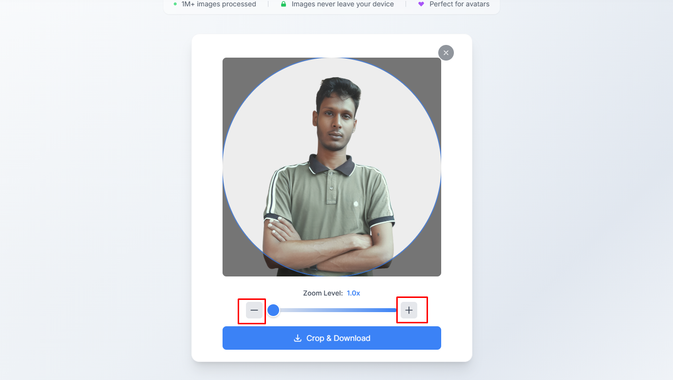Dismiss the crop dialog via the close button
673x380 pixels.
pos(446,52)
